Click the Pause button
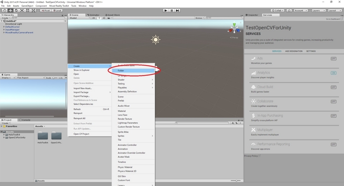Image resolution: width=344 pixels, height=186 pixels. coord(172,10)
